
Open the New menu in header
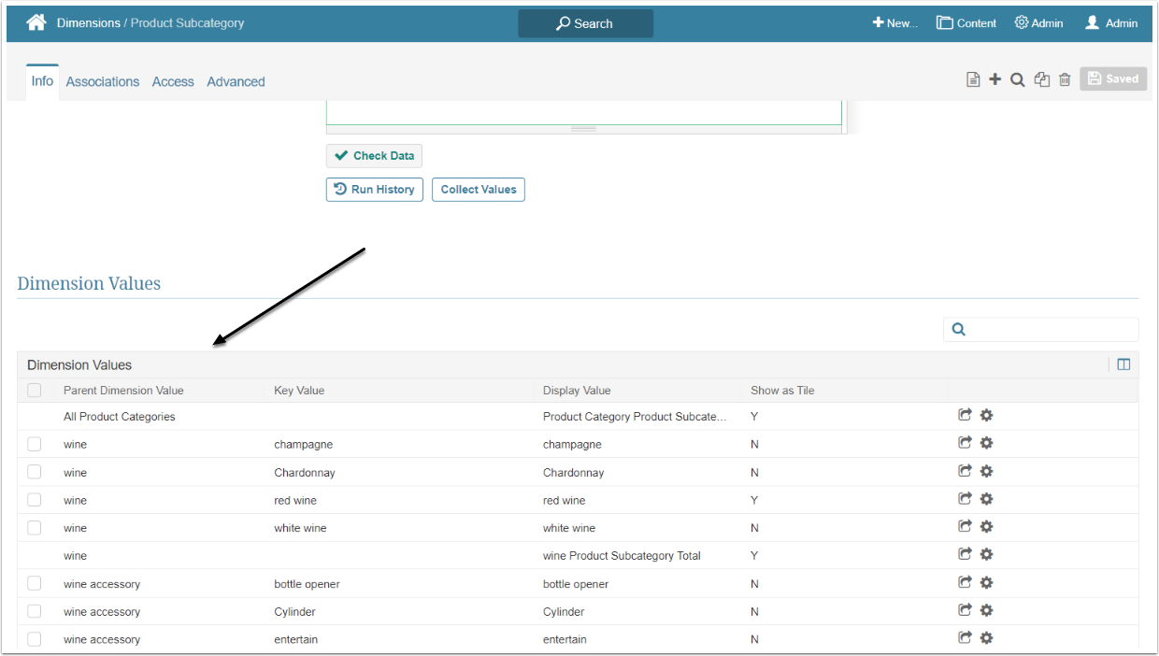[x=895, y=23]
